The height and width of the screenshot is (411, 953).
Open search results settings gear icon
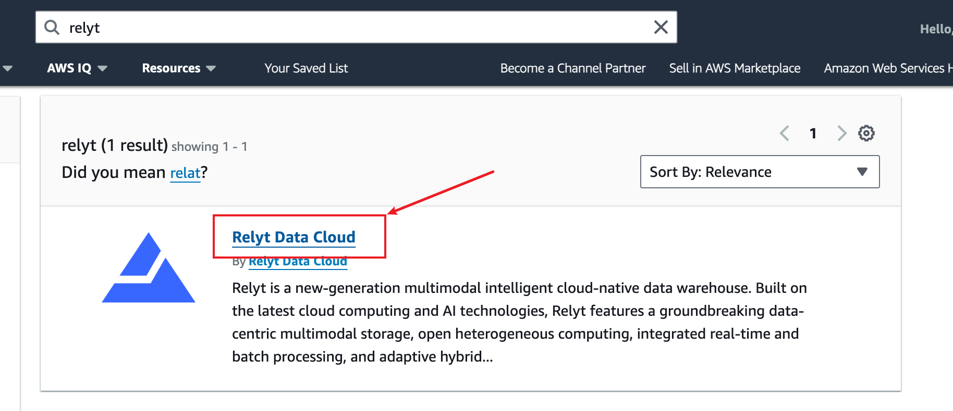866,133
